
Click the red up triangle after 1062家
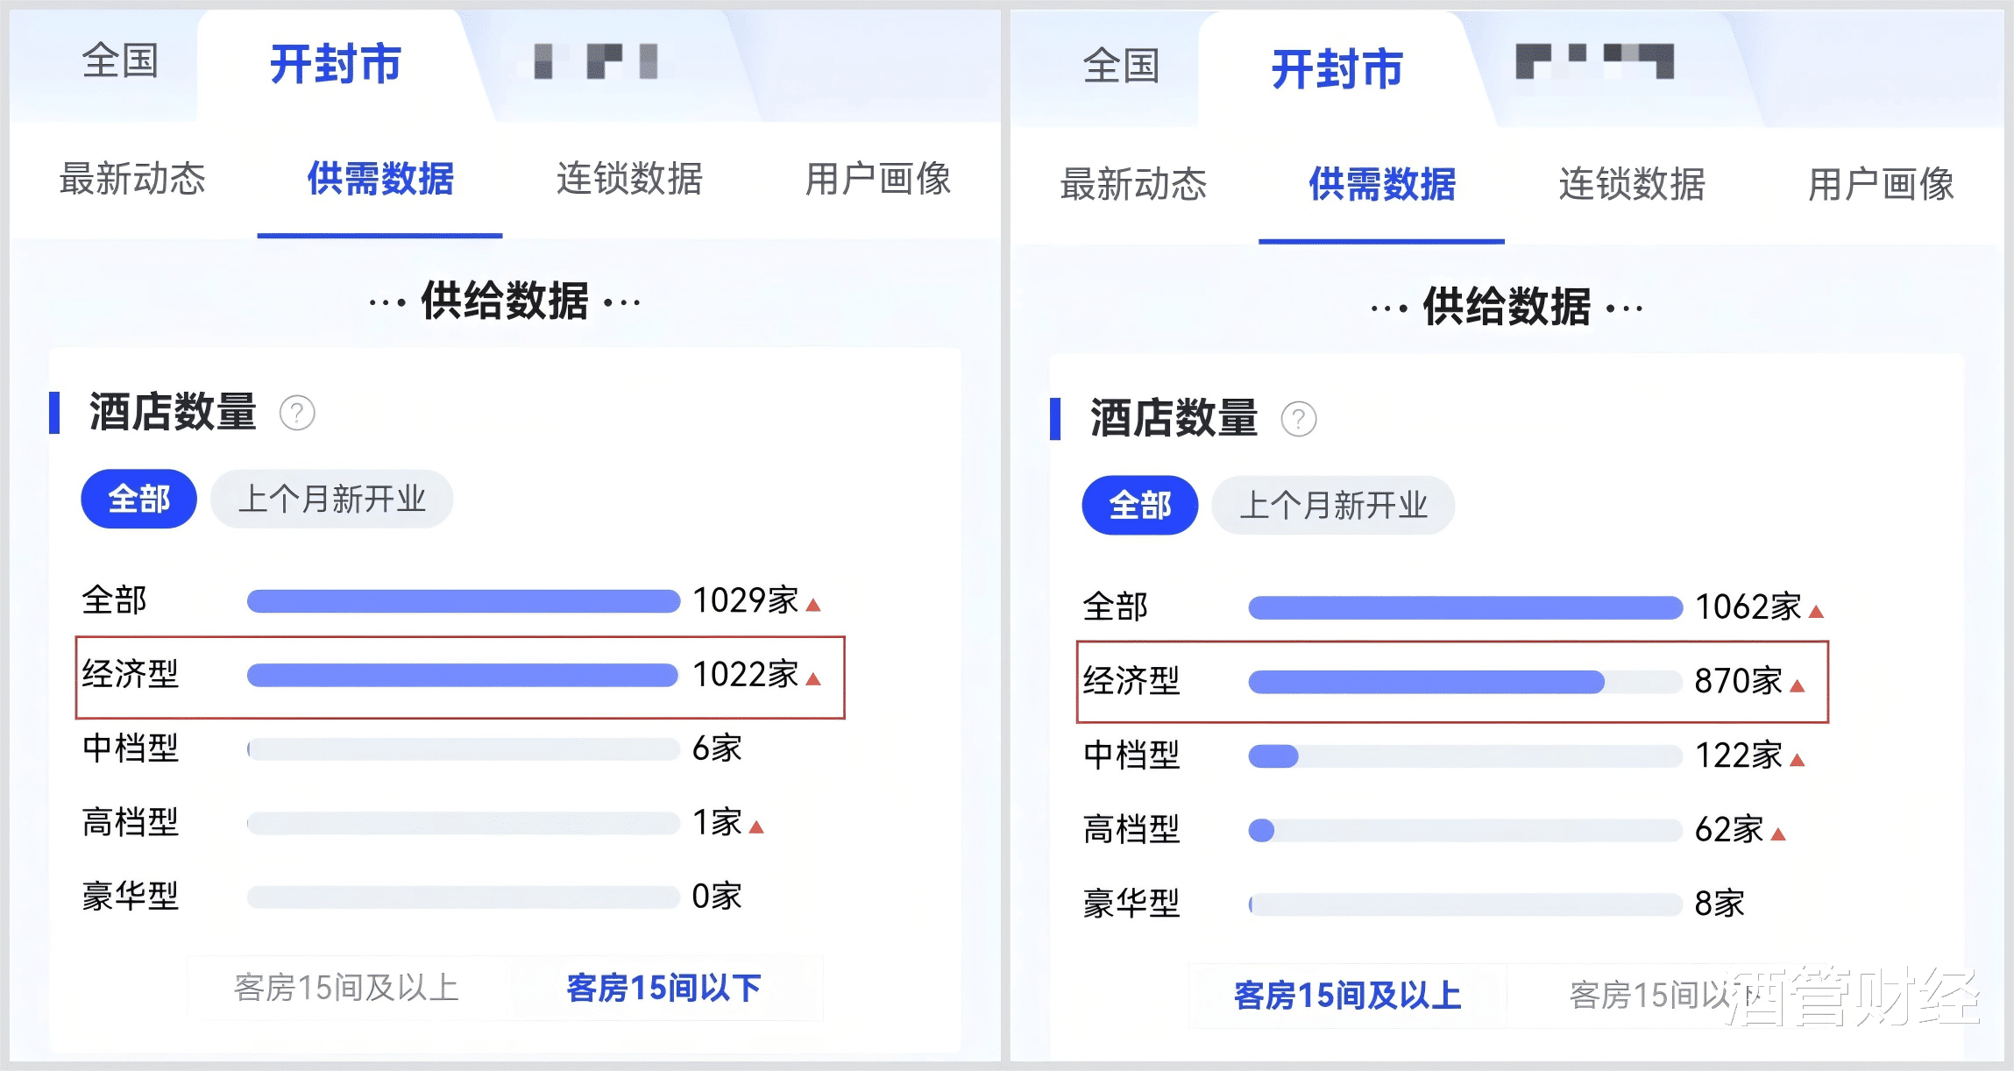[x=1816, y=612]
